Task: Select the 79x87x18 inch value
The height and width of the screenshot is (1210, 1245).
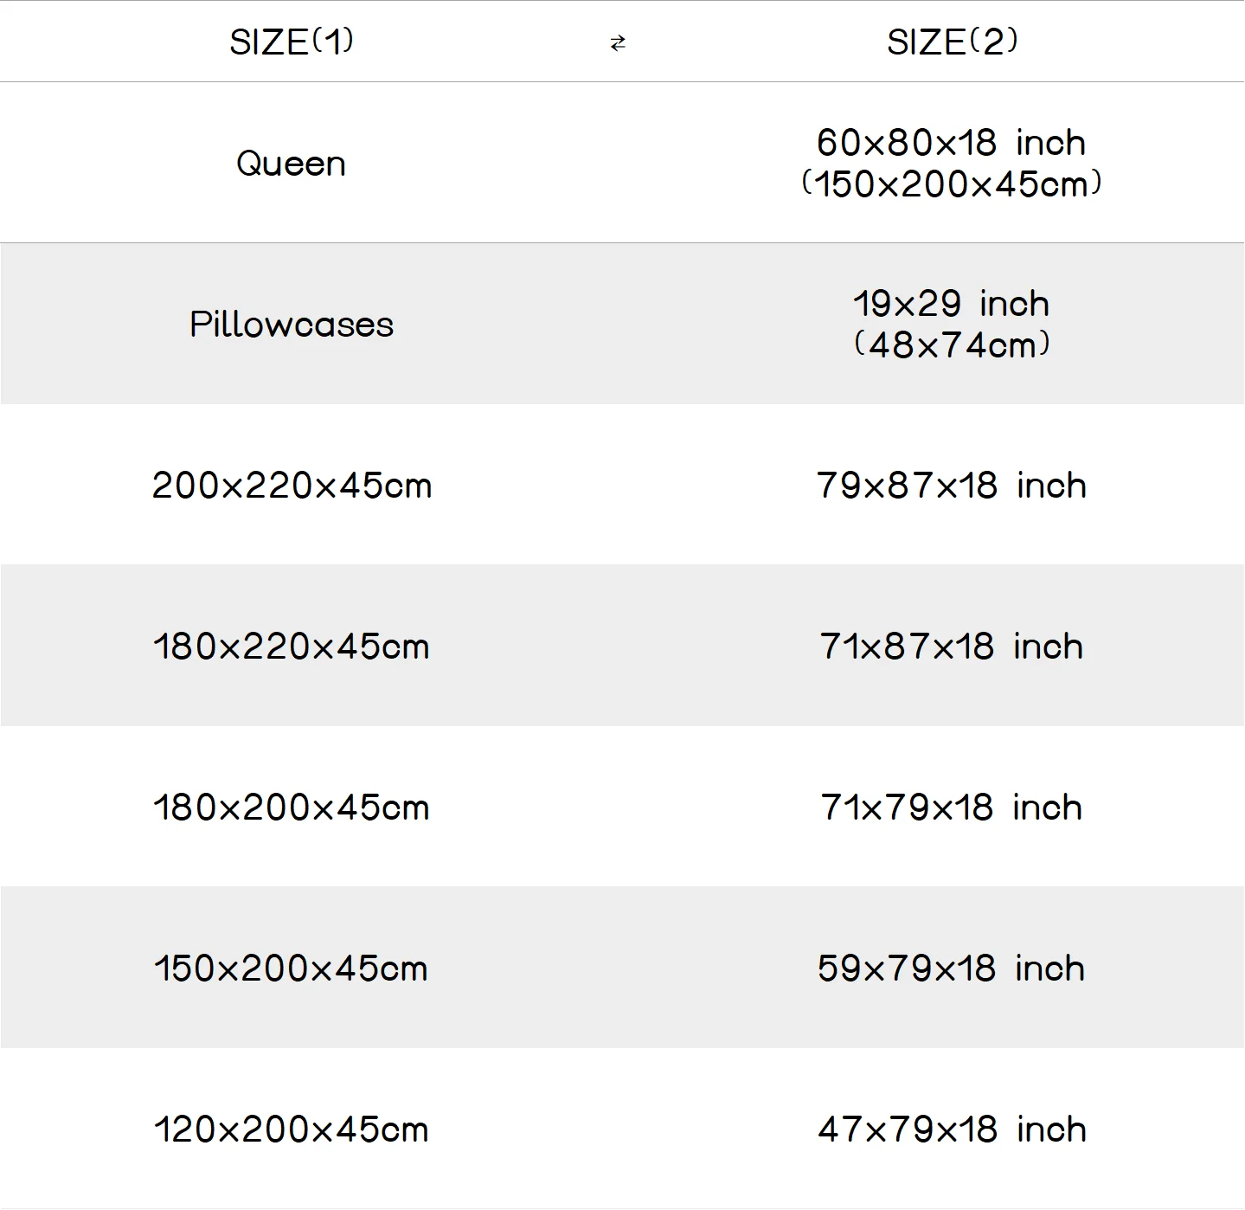Action: coord(951,486)
